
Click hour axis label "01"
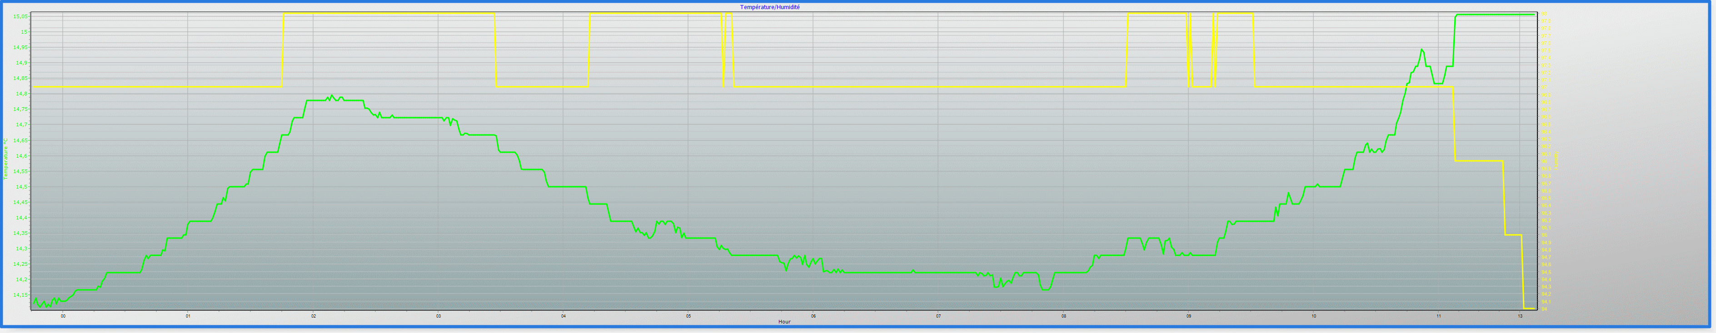coord(188,316)
